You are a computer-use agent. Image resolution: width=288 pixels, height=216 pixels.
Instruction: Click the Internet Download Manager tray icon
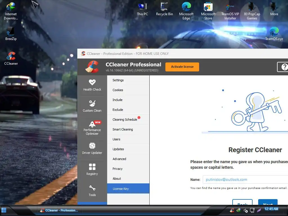pos(238,210)
